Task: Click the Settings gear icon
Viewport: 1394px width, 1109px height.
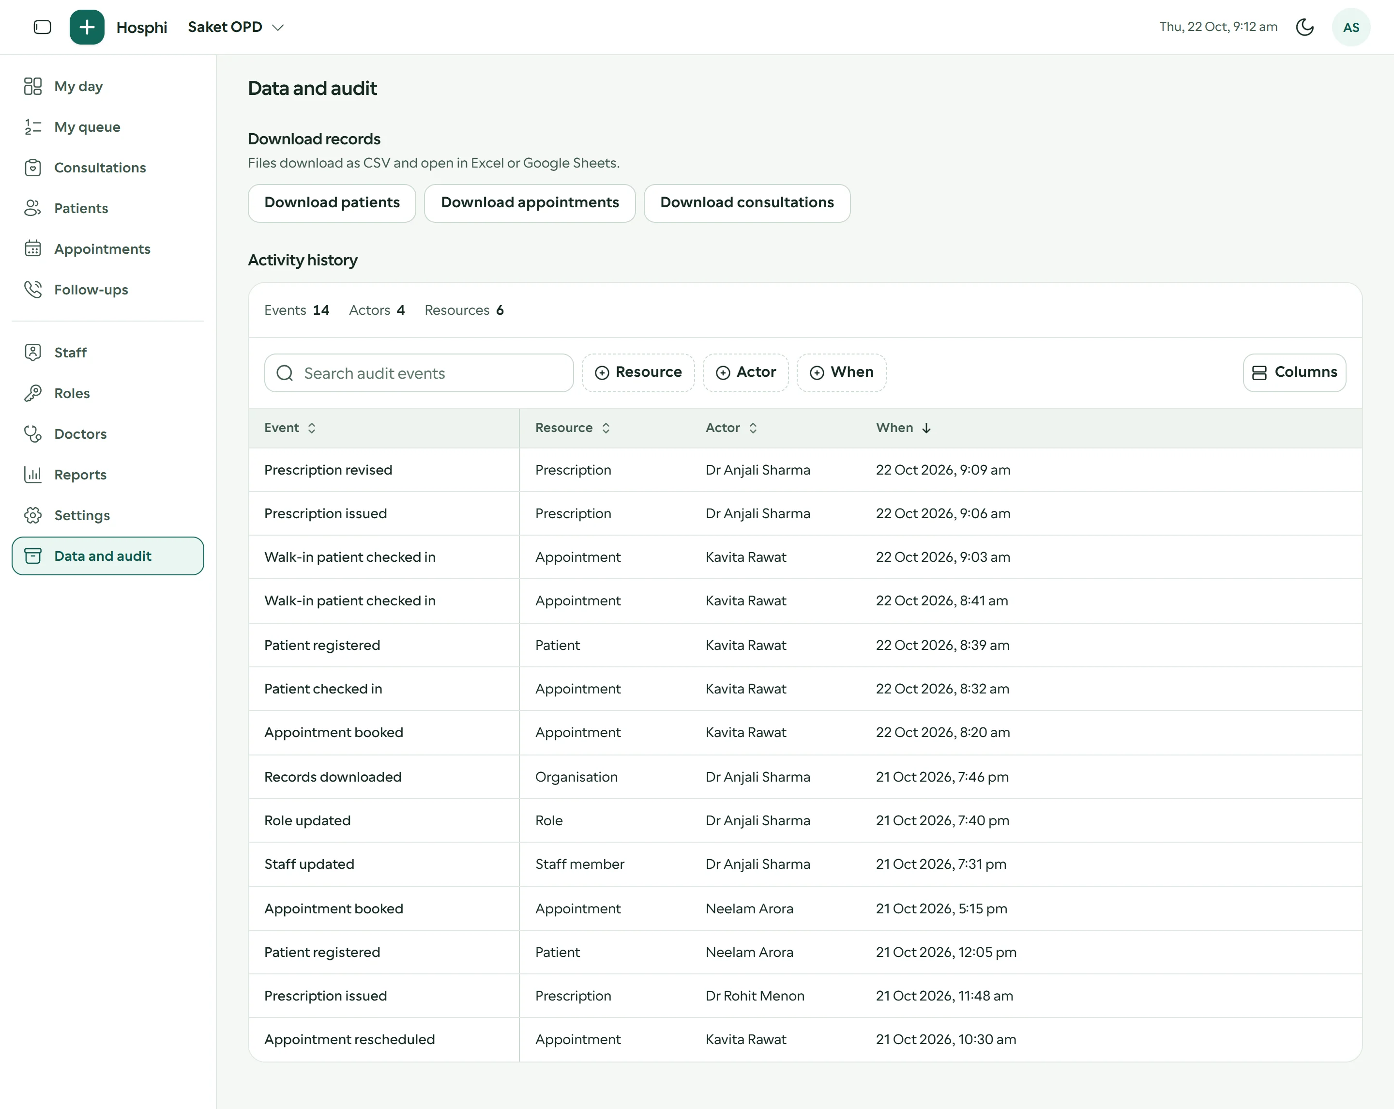Action: click(33, 516)
